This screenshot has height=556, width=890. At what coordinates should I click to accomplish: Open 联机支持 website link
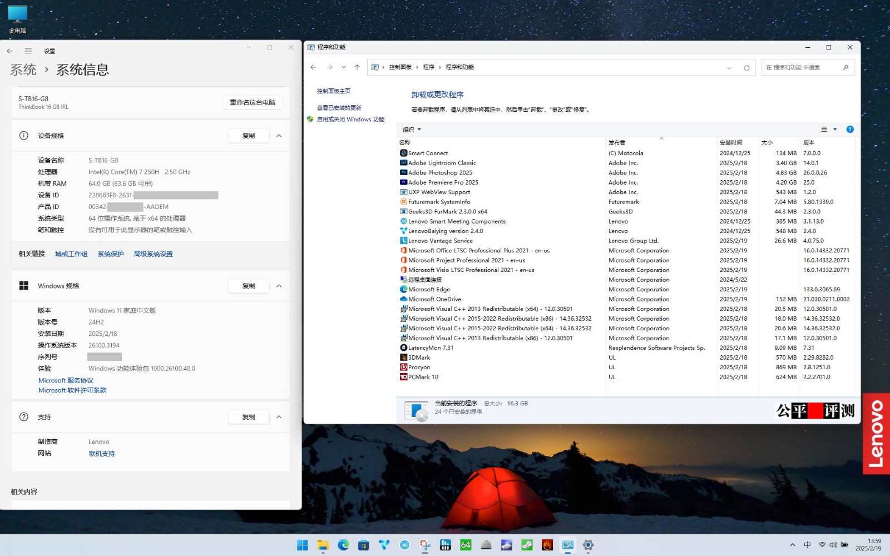pyautogui.click(x=102, y=454)
